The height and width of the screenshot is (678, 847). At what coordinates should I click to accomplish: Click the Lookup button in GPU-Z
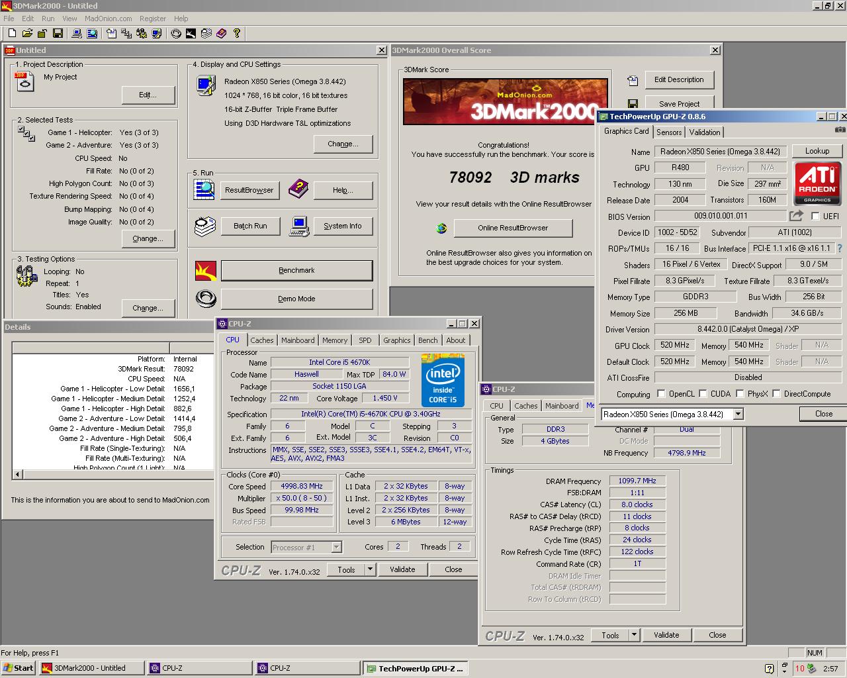[x=817, y=151]
